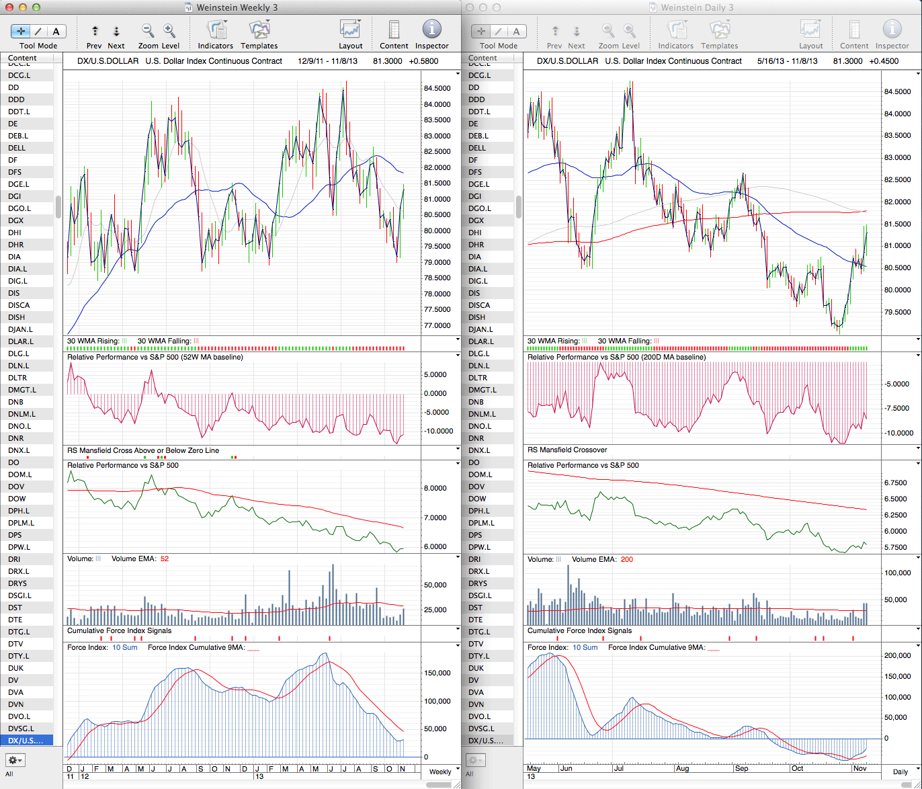Click Prev arrow in Weinstein Weekly toolbar

94,32
